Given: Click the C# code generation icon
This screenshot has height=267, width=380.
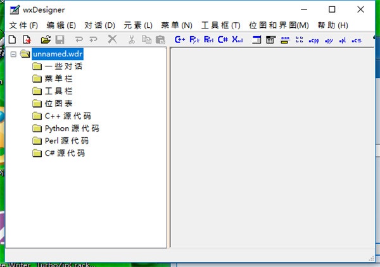Looking at the screenshot, I should [223, 39].
